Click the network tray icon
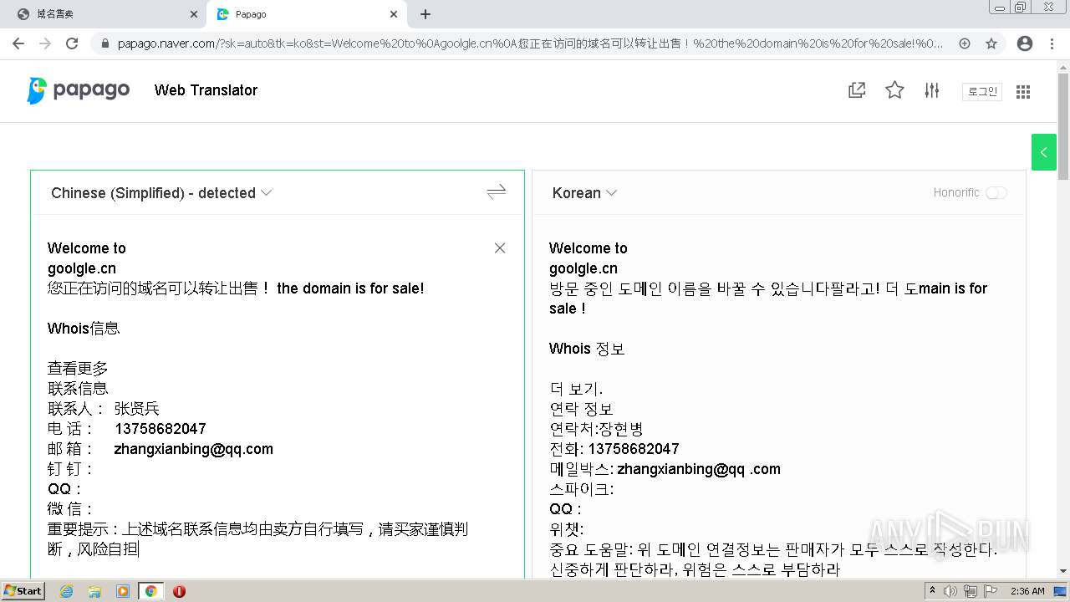Viewport: 1070px width, 602px height. click(971, 591)
